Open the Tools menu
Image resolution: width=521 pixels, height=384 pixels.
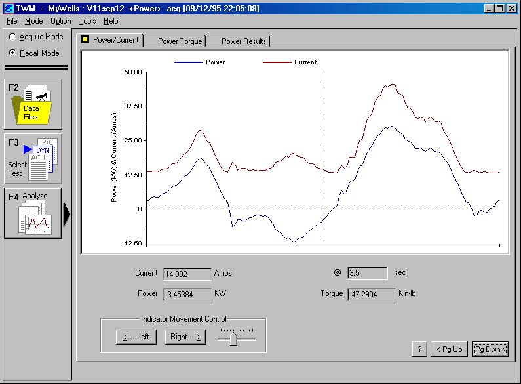87,21
